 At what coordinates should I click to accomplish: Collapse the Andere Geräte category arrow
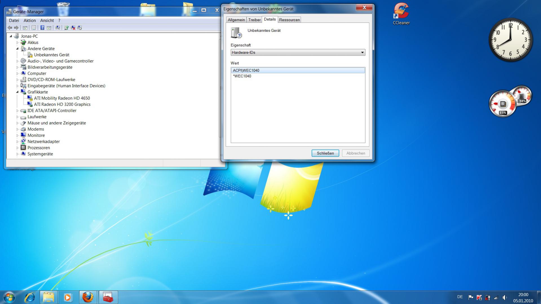click(x=17, y=49)
